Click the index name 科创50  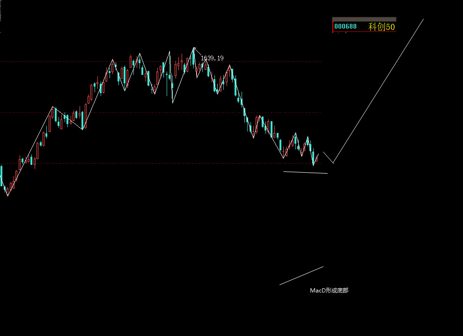click(382, 27)
